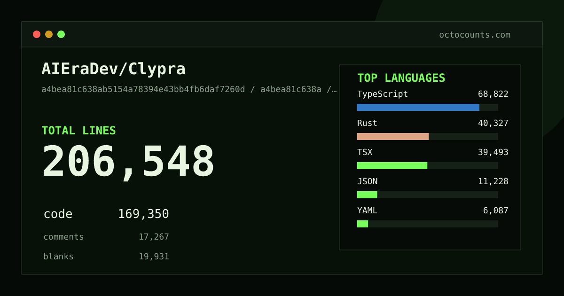Click the TOTAL LINES heading
Screen dimensions: 564x296
[78, 131]
